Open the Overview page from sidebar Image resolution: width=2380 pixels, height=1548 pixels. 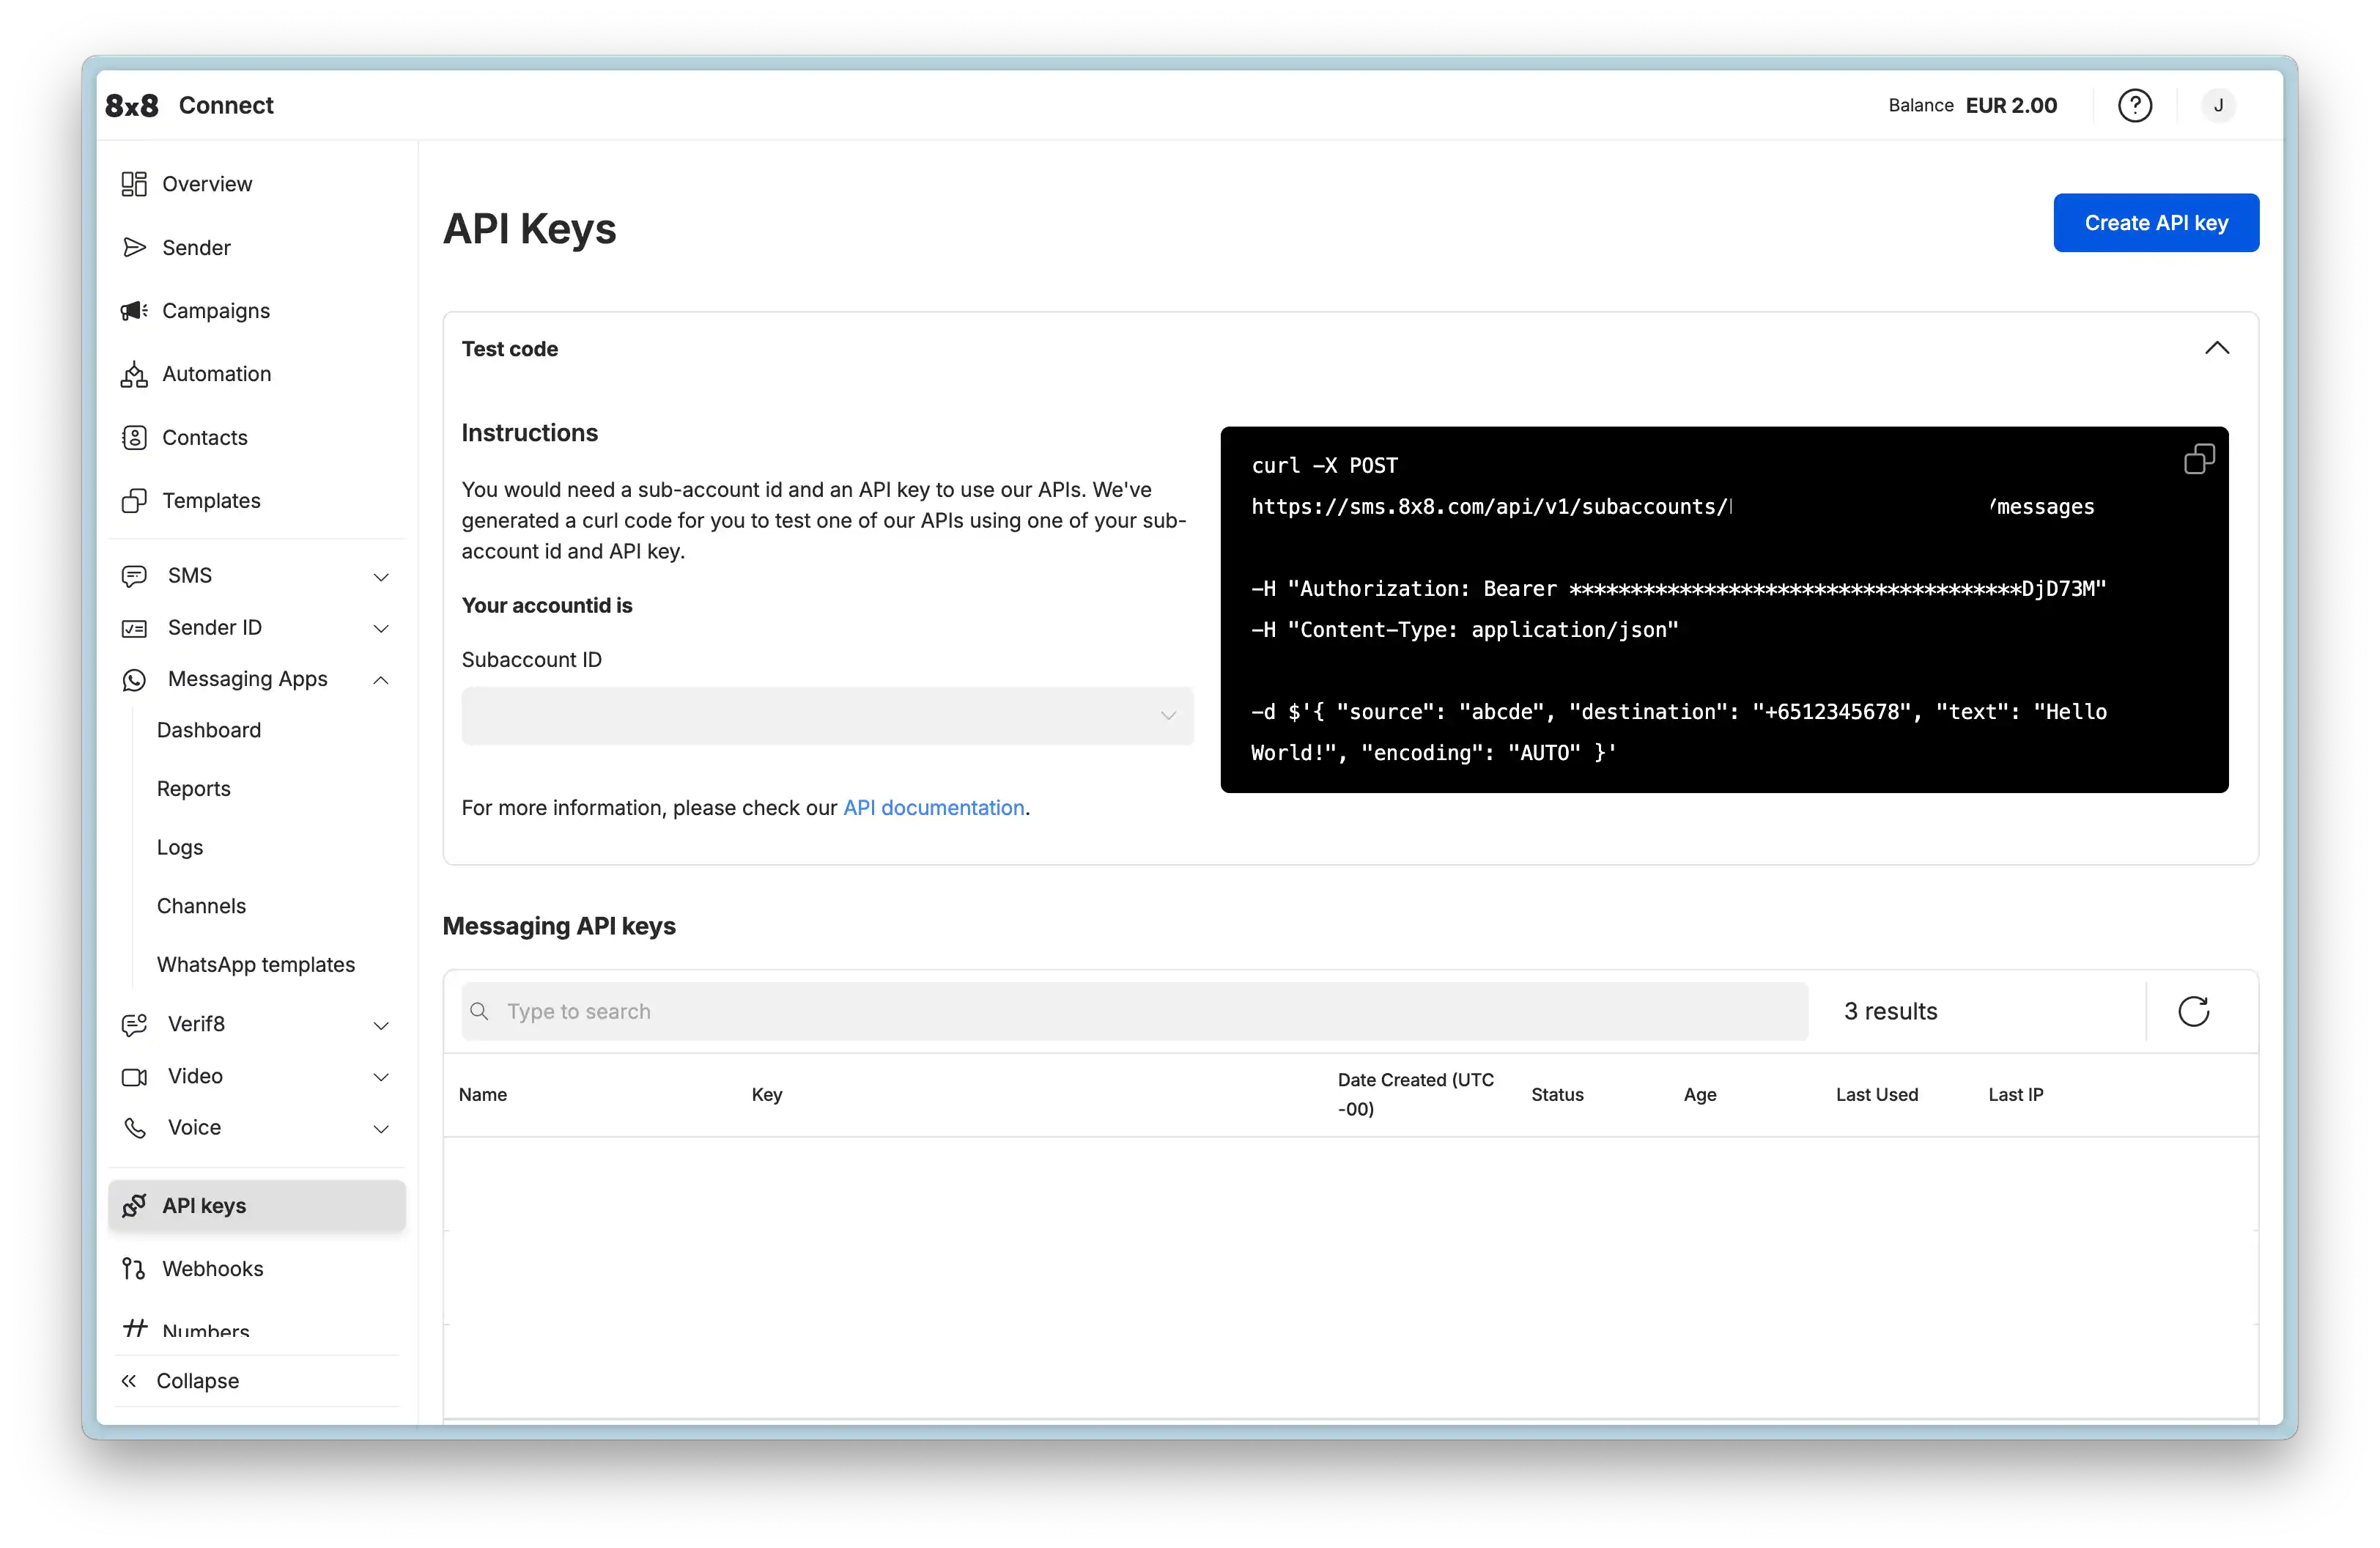207,184
